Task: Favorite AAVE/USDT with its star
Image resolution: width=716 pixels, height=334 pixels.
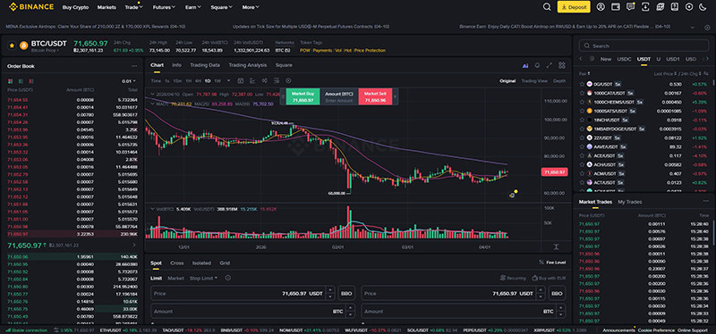Action: pos(582,146)
